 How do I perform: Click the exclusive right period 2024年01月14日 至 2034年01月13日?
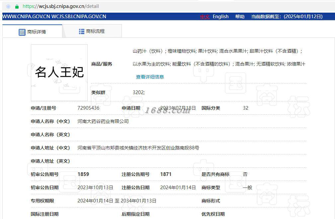click(x=117, y=201)
